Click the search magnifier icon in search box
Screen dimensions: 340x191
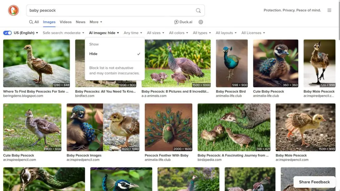pos(198,10)
